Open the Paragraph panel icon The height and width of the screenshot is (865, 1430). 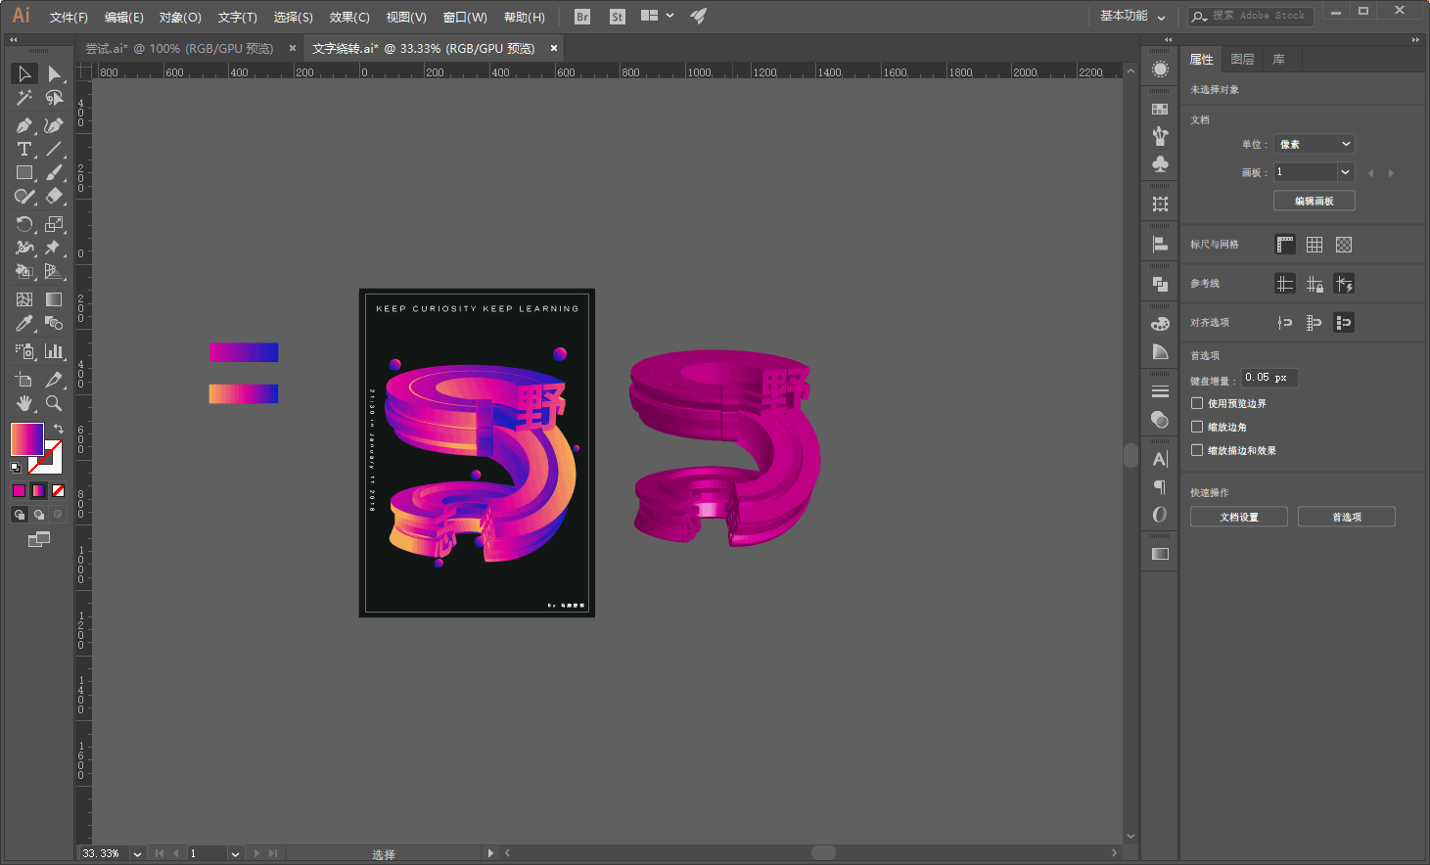point(1160,486)
